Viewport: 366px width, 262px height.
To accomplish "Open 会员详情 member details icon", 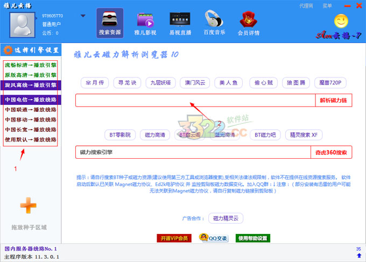I will click(249, 24).
